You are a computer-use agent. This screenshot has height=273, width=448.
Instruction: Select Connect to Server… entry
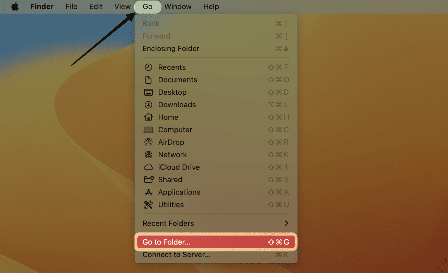click(x=176, y=255)
